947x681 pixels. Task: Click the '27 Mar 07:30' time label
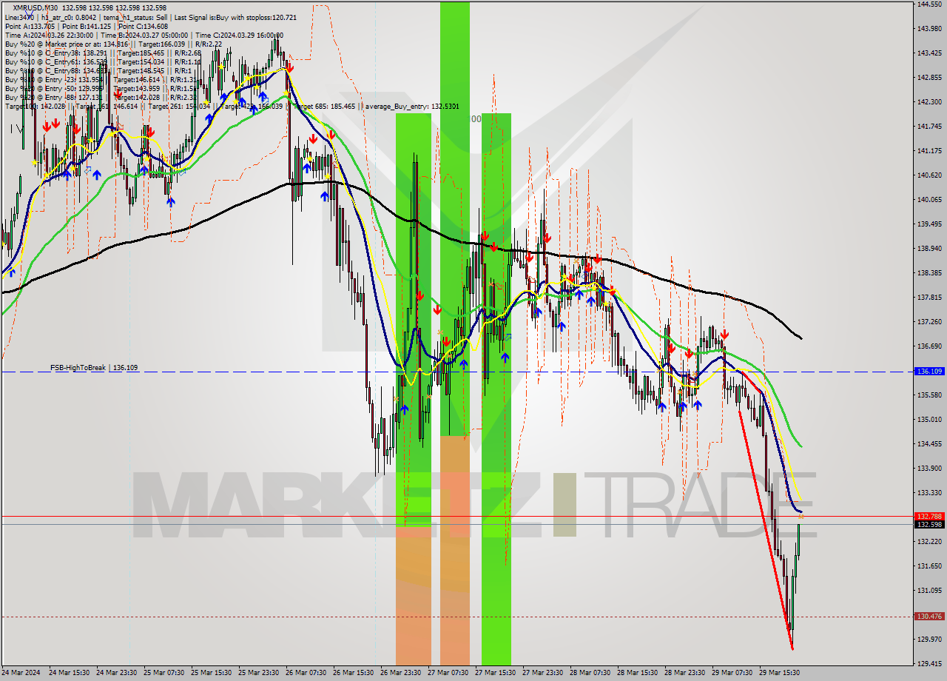448,673
